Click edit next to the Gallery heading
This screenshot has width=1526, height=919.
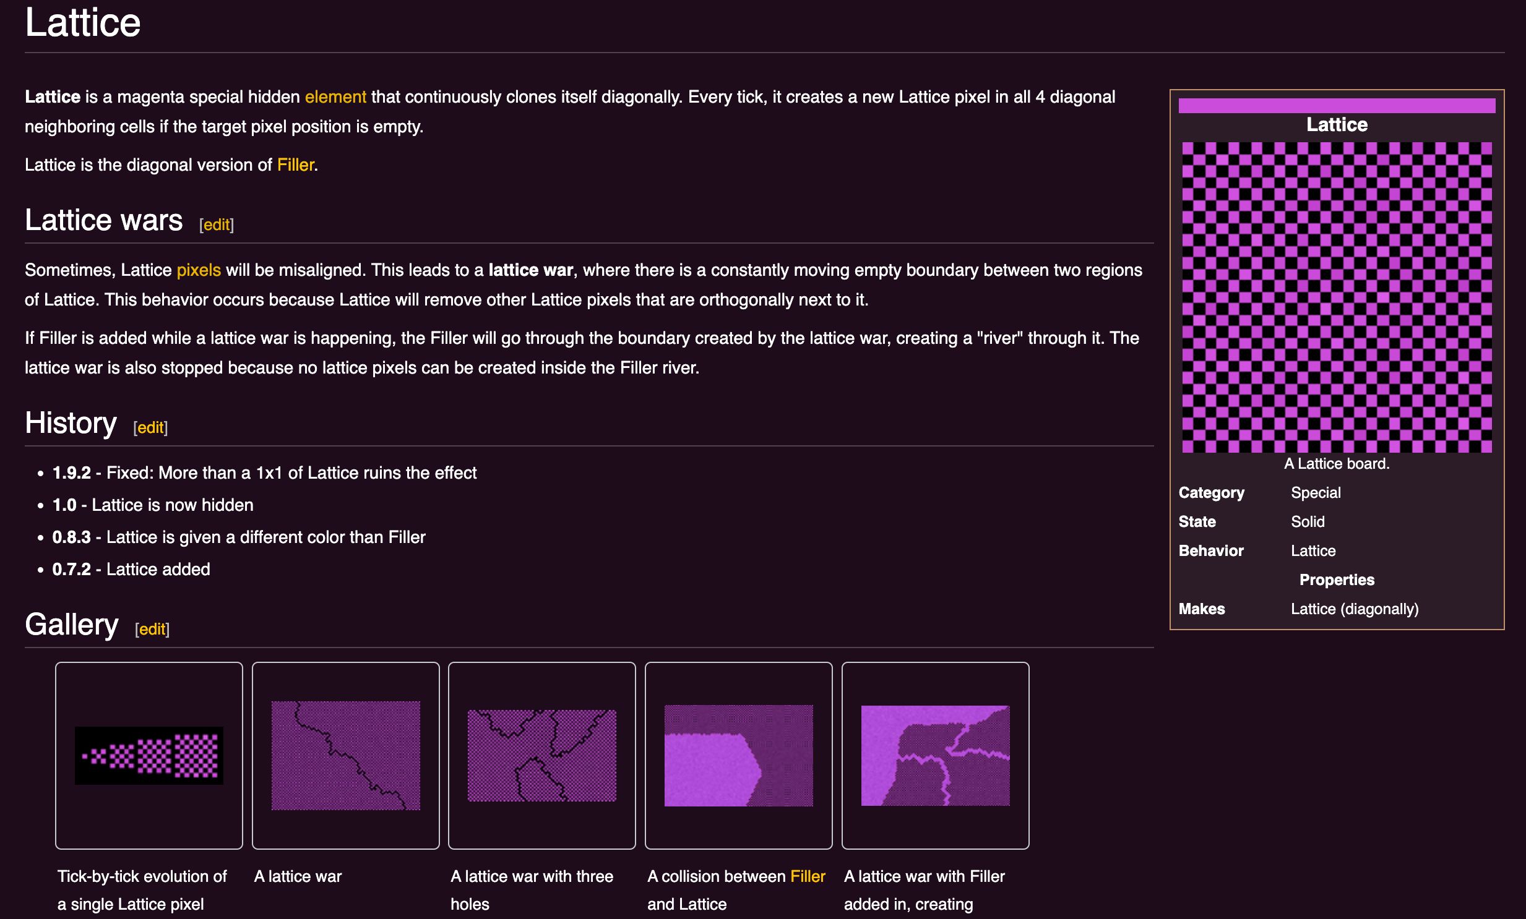pos(152,630)
